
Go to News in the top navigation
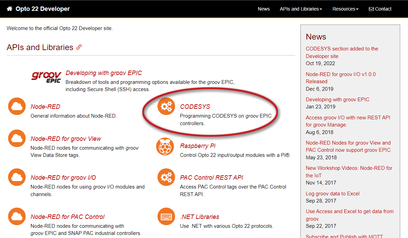click(x=264, y=9)
